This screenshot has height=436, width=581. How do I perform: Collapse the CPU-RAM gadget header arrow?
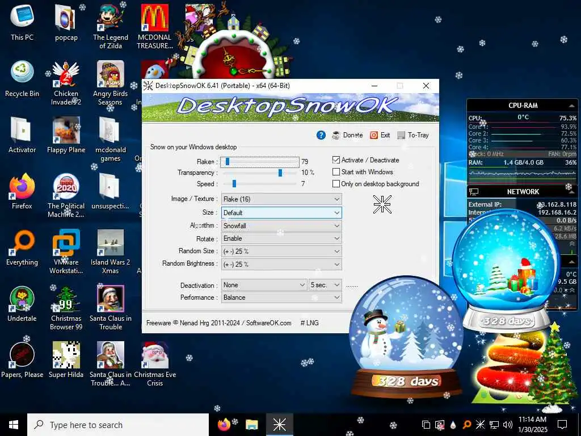click(571, 106)
